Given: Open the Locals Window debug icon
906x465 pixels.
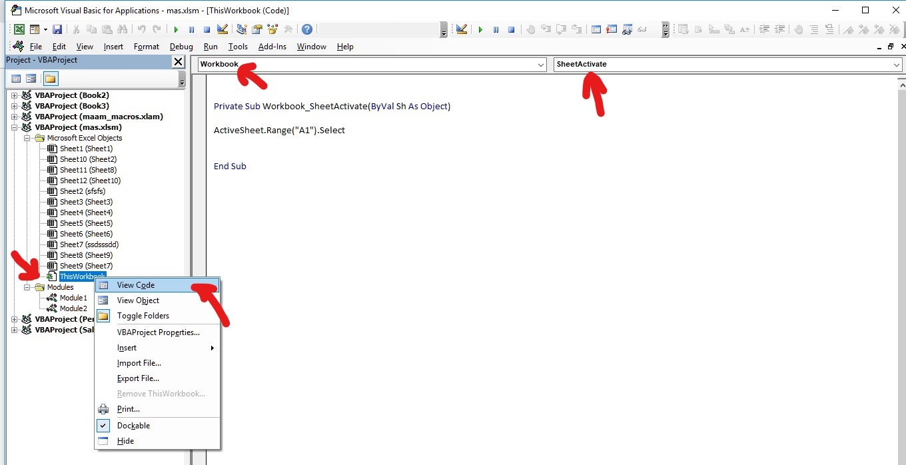Looking at the screenshot, I should 596,29.
